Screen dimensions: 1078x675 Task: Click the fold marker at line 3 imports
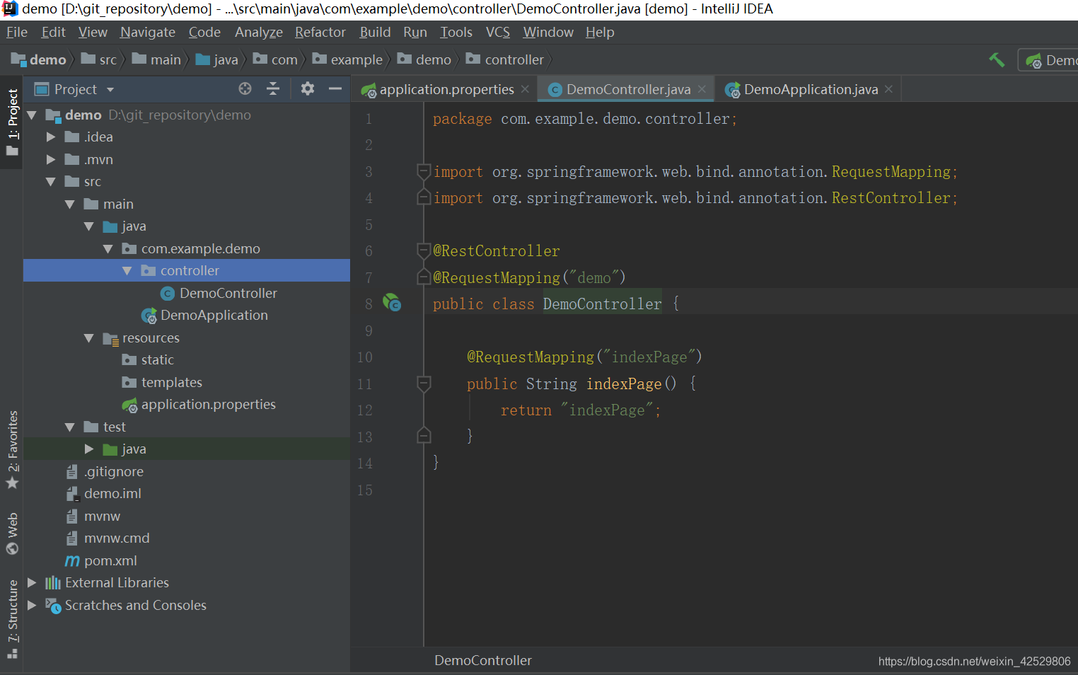[424, 171]
